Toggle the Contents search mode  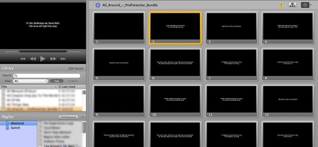point(73,81)
